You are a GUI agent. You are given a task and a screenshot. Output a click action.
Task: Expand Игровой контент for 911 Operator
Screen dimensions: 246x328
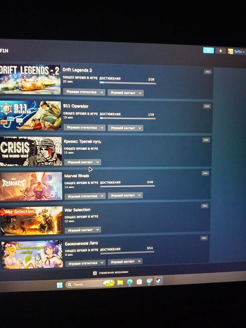125,128
